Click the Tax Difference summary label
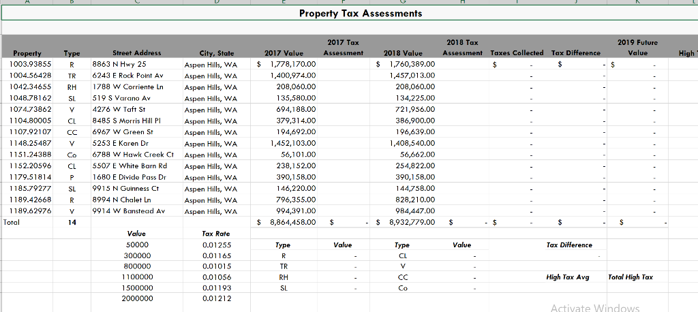698x312 pixels. 569,245
